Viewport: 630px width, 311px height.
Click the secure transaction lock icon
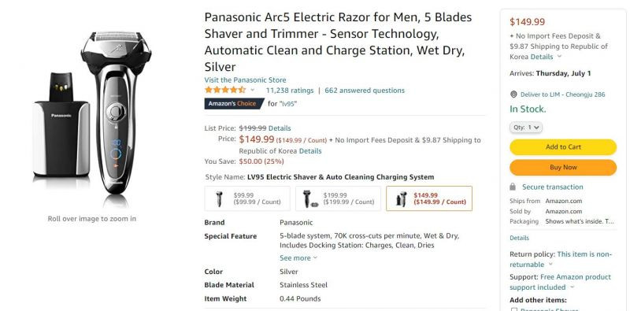click(x=513, y=187)
